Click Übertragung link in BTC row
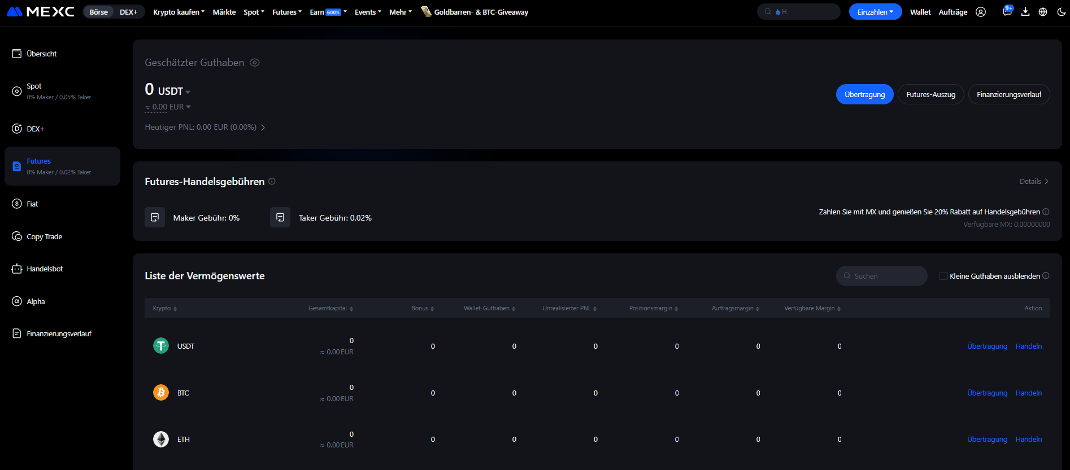Screen dimensions: 1070x470 tap(987, 393)
